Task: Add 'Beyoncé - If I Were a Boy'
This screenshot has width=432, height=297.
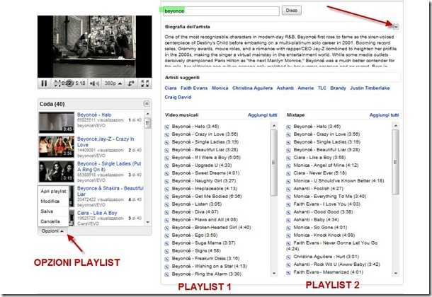Action: (x=166, y=158)
